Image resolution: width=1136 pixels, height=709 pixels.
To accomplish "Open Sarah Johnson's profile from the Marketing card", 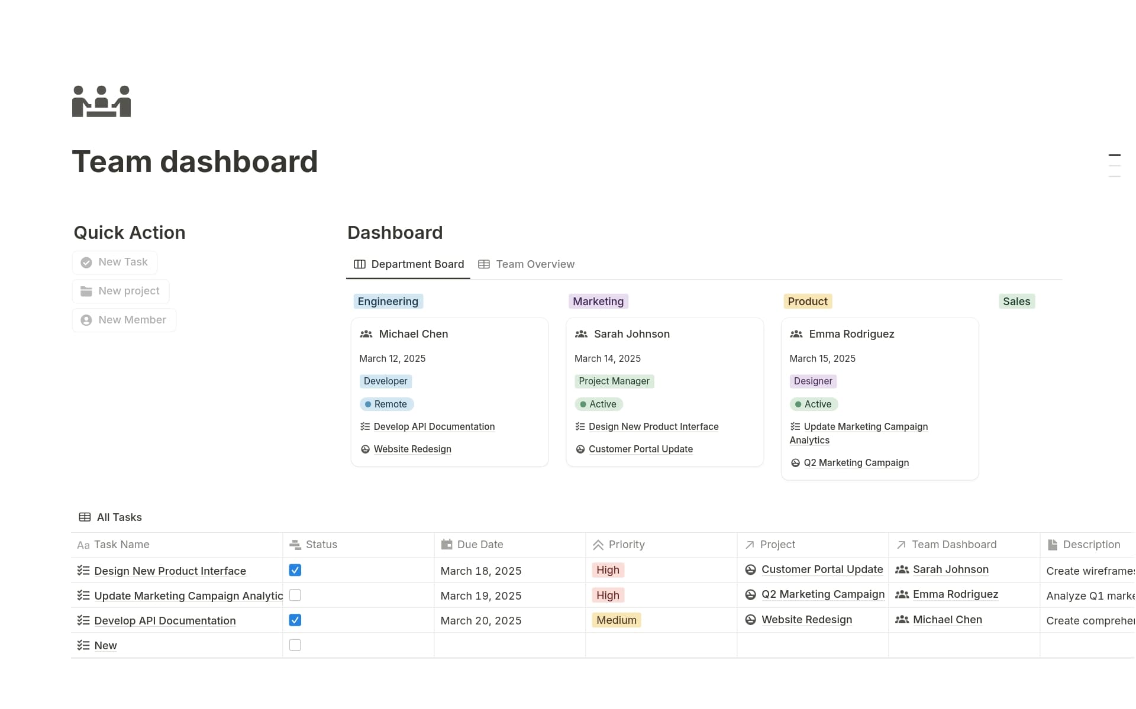I will (631, 334).
